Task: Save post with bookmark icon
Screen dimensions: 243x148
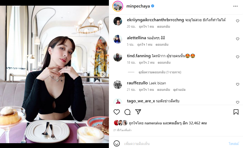Action: click(236, 112)
